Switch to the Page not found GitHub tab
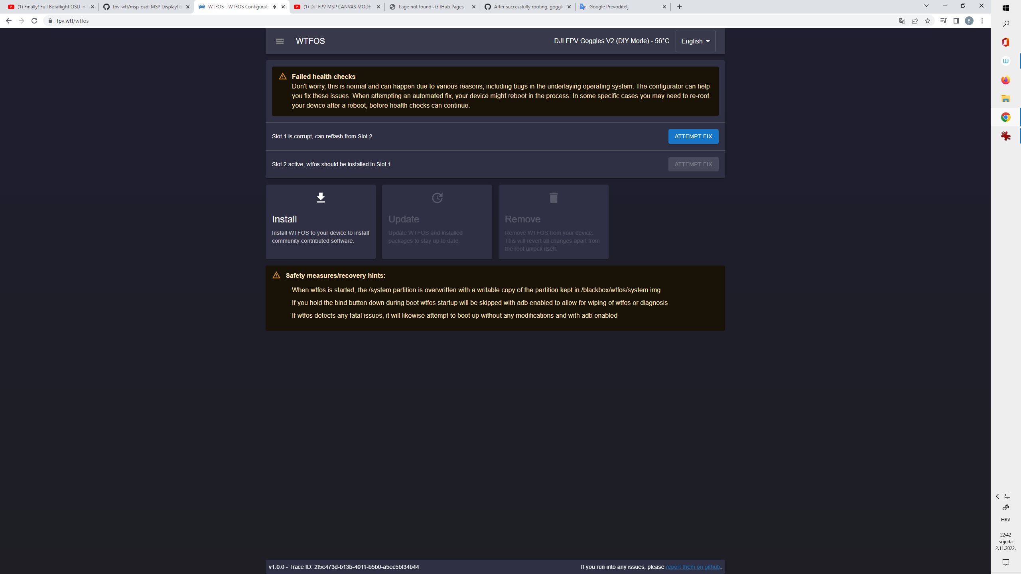Image resolution: width=1021 pixels, height=574 pixels. click(x=431, y=6)
